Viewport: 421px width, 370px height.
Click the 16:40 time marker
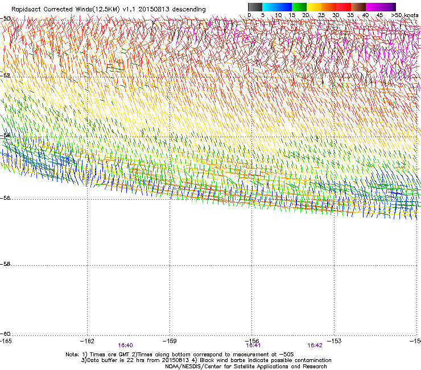pos(125,346)
